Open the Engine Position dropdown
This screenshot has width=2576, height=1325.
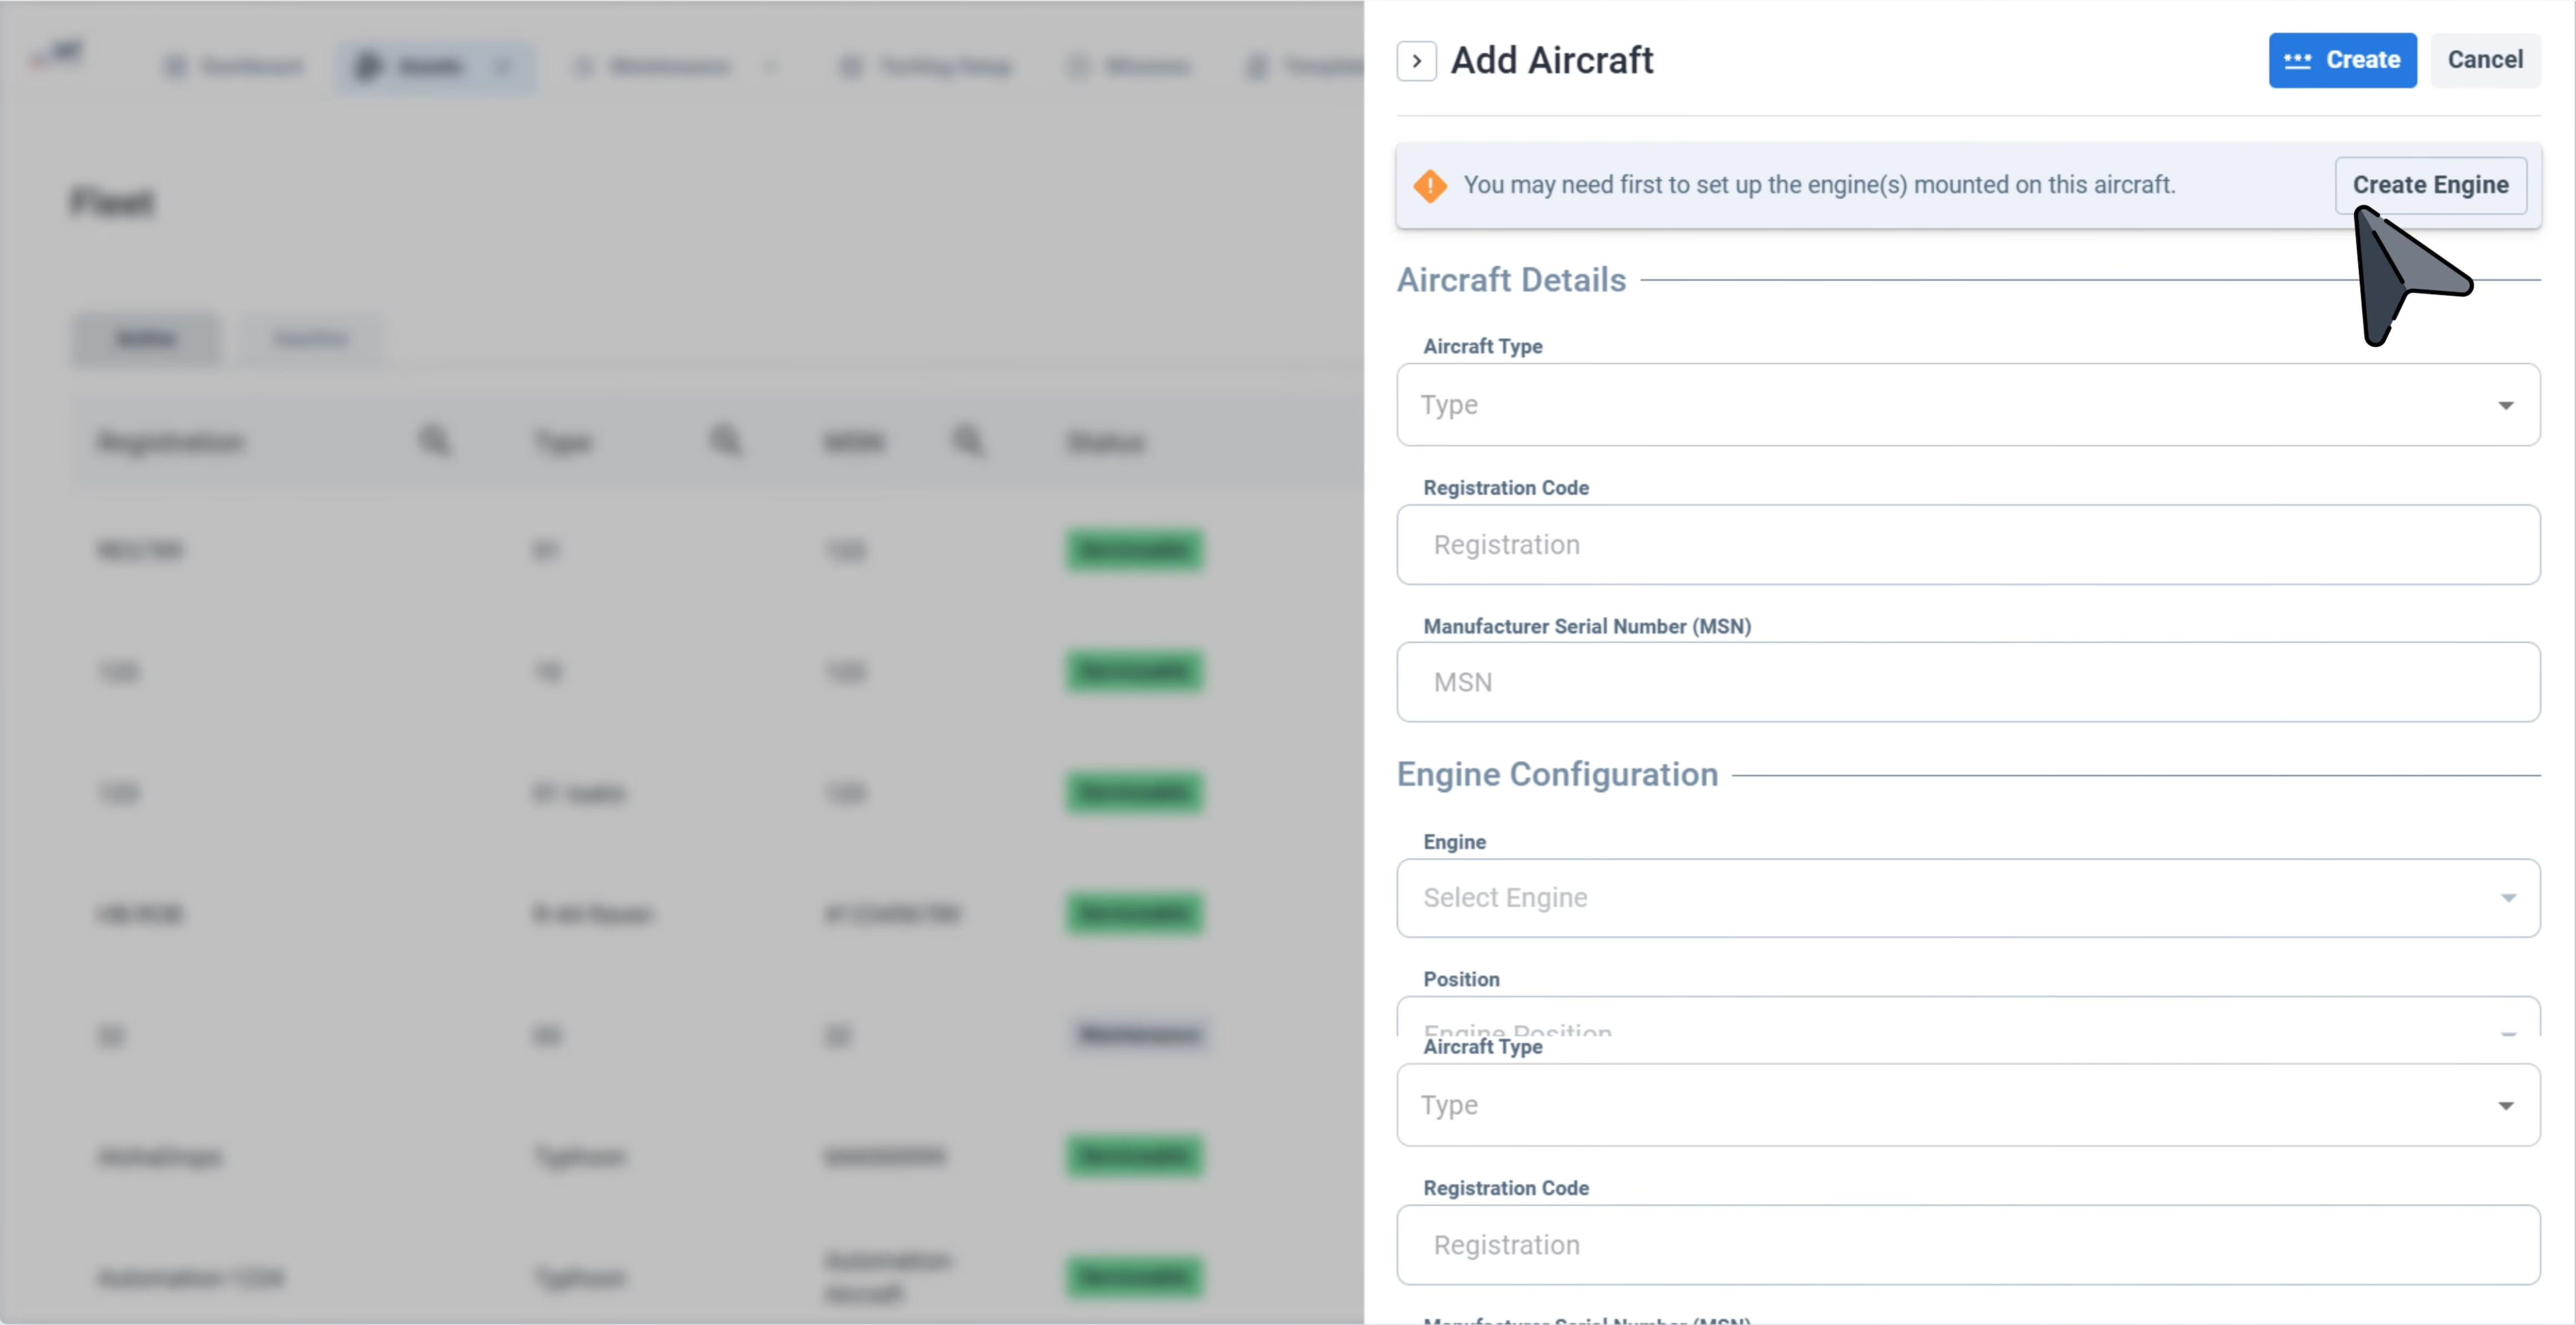tap(1968, 1017)
